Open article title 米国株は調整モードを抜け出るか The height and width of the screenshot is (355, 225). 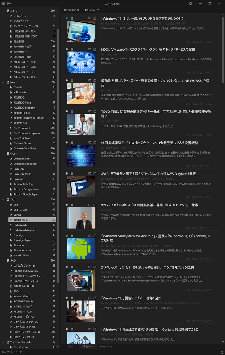(x=150, y=143)
